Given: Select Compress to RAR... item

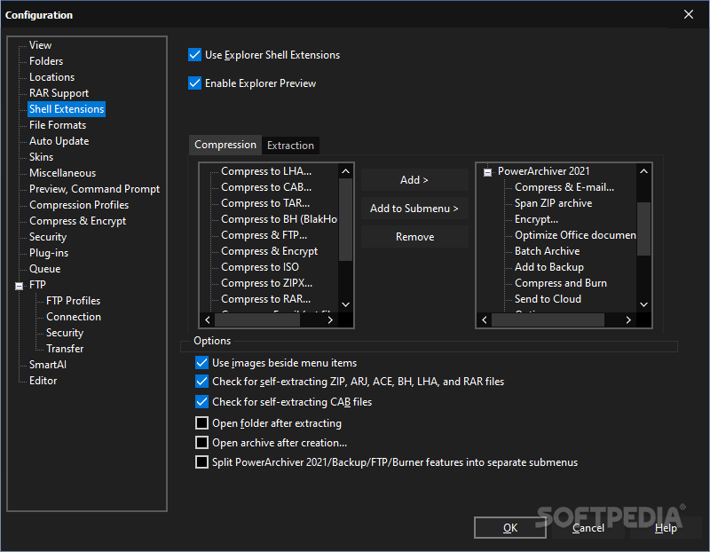Looking at the screenshot, I should tap(265, 299).
